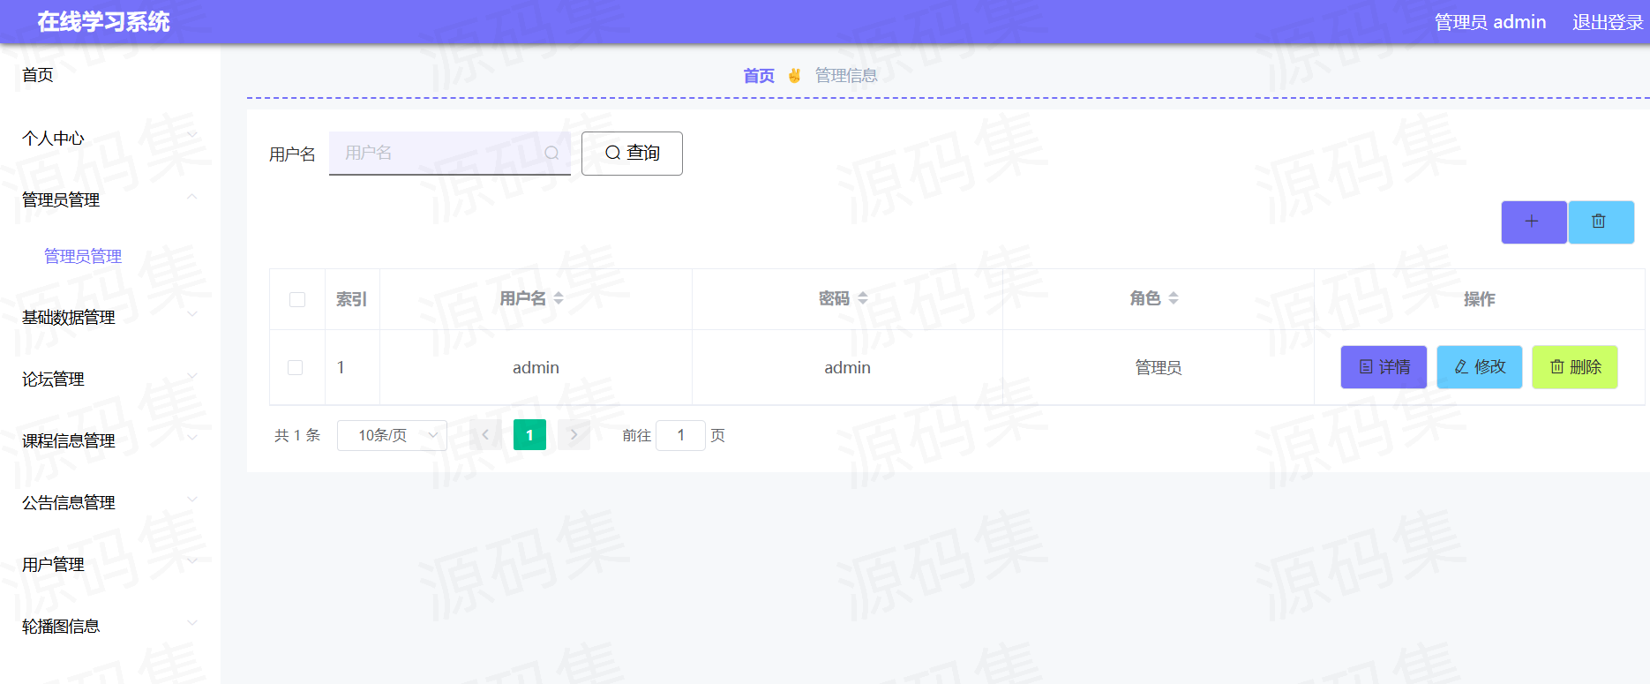Check the checkbox for the admin row
This screenshot has height=684, width=1650.
tap(296, 367)
